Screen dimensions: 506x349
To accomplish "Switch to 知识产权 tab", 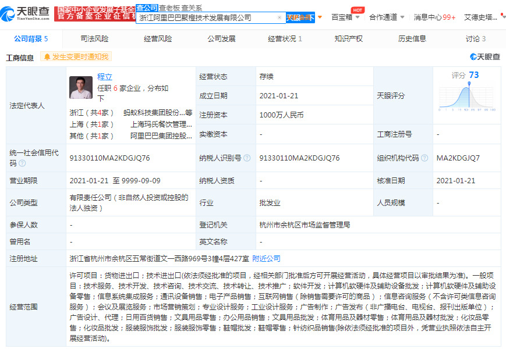I will tap(349, 39).
